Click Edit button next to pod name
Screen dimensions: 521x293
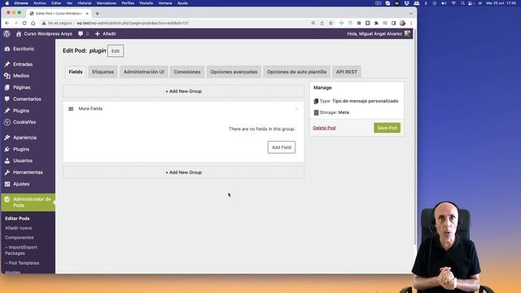point(116,51)
